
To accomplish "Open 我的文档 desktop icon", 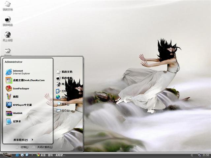I will pyautogui.click(x=8, y=6).
